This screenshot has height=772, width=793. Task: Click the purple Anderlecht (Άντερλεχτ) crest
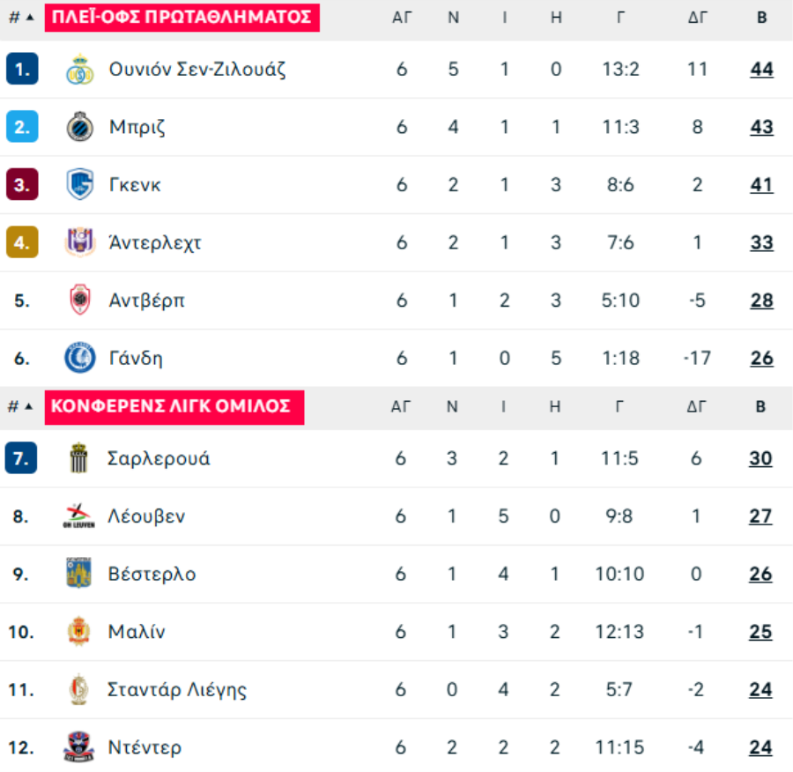pos(80,242)
